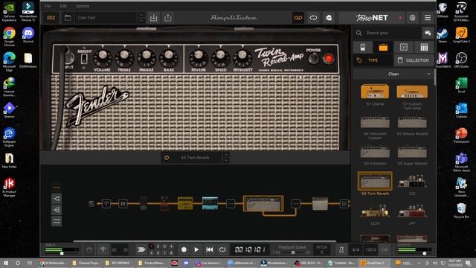Click the gear shop icon beside search

click(428, 33)
